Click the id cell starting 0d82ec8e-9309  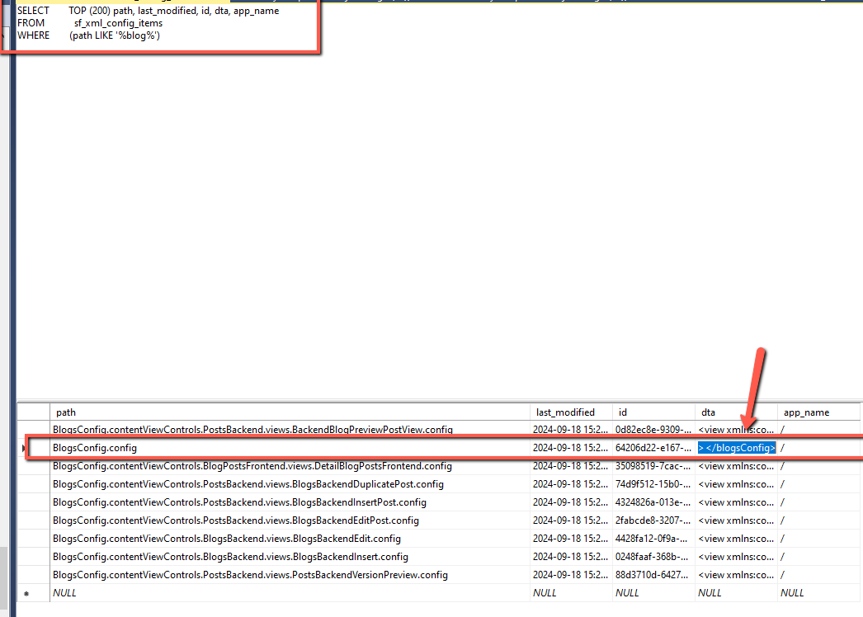click(x=653, y=429)
